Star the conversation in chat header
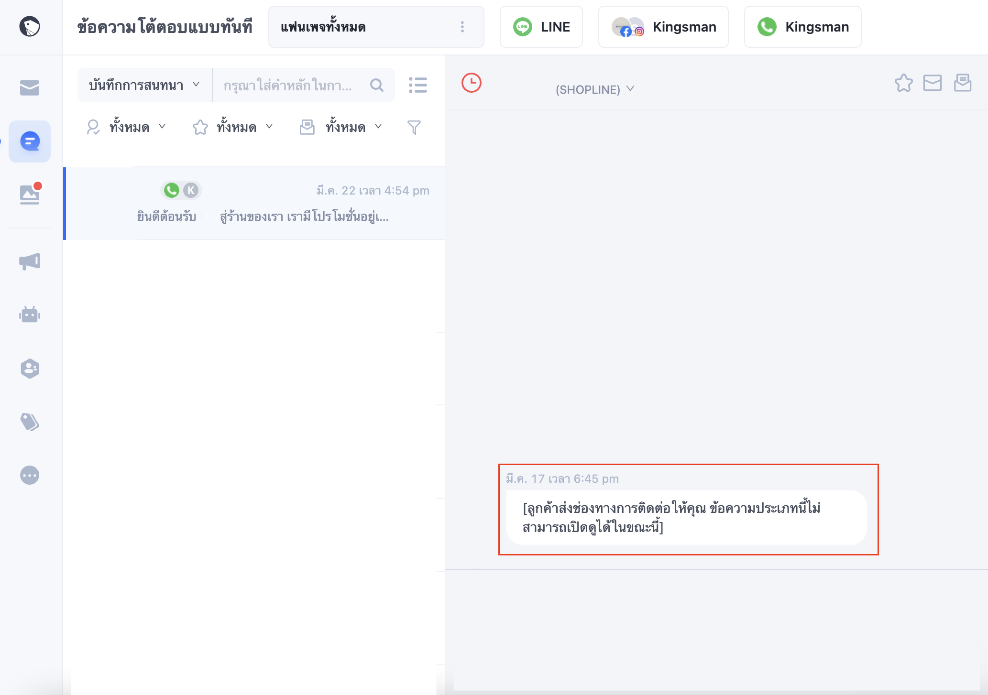The image size is (988, 695). [x=904, y=83]
